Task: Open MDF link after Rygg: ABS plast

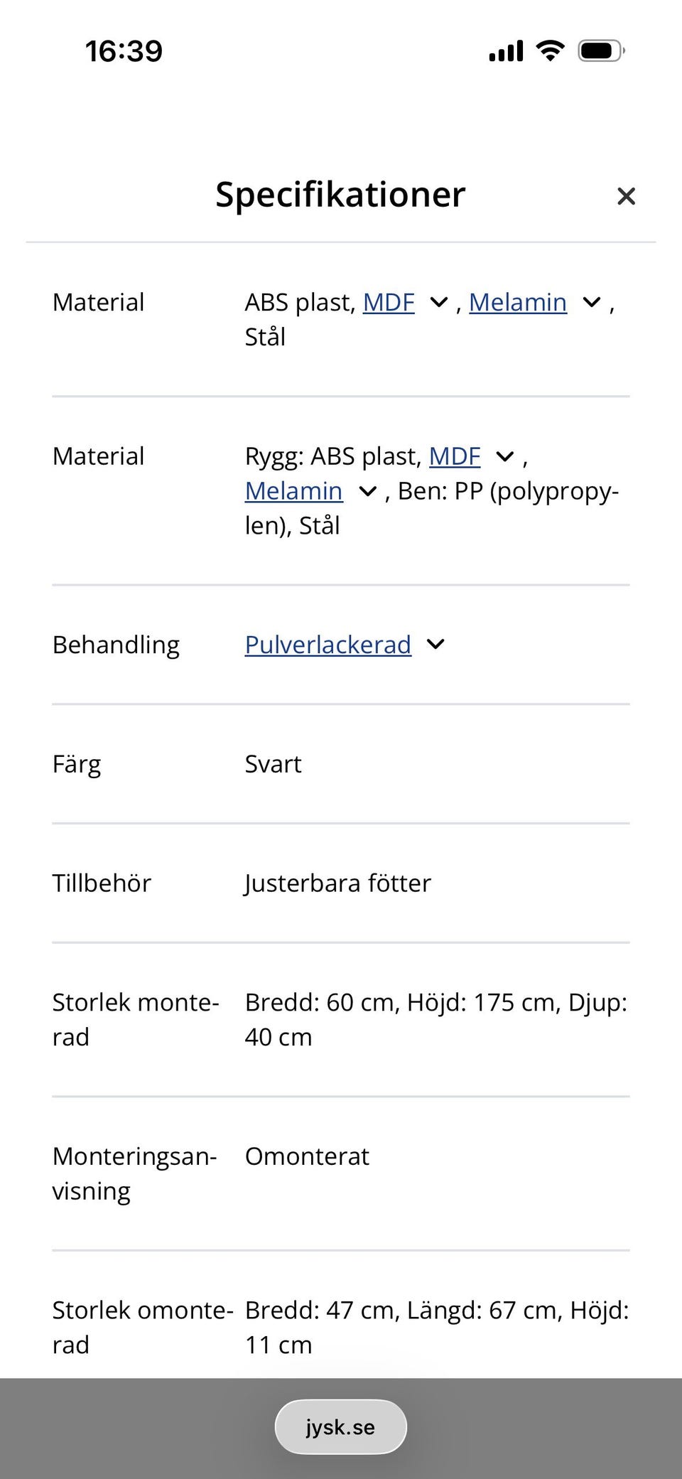Action: tap(455, 456)
